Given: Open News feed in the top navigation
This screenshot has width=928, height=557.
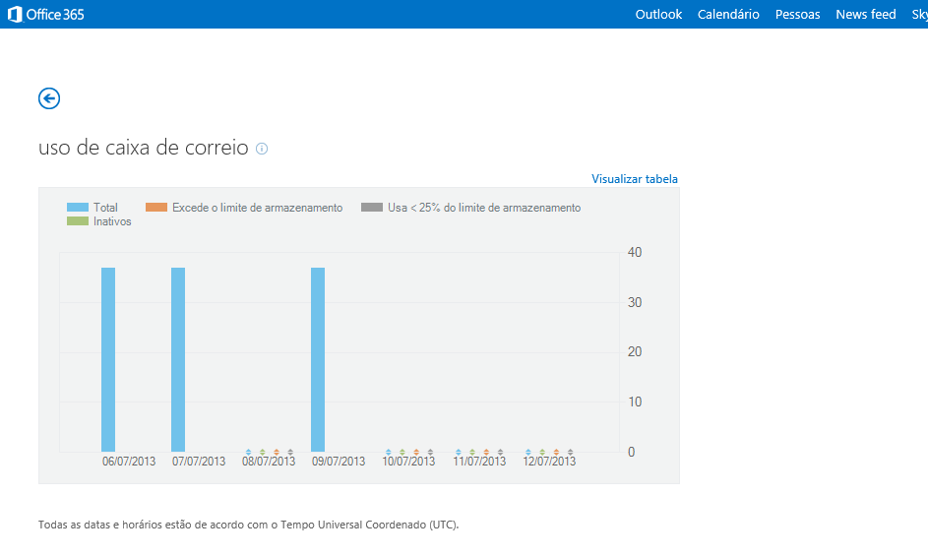Looking at the screenshot, I should 865,14.
